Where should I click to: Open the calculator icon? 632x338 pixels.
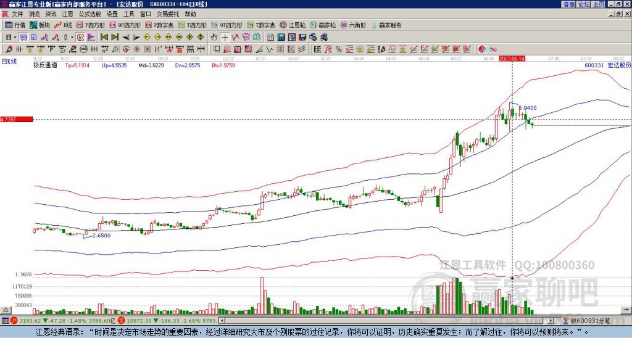click(x=281, y=37)
